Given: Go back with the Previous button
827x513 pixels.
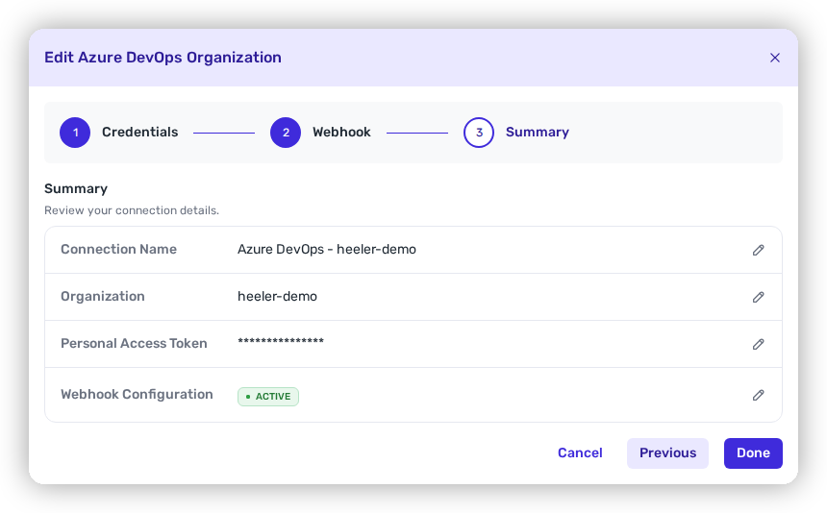Looking at the screenshot, I should pyautogui.click(x=667, y=452).
